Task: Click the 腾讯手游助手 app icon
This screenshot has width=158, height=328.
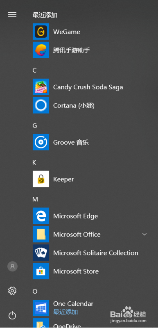Action: pyautogui.click(x=41, y=50)
